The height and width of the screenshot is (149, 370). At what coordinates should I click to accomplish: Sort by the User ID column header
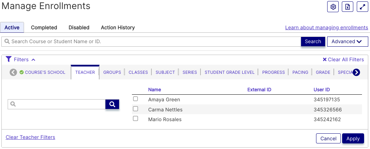322,90
